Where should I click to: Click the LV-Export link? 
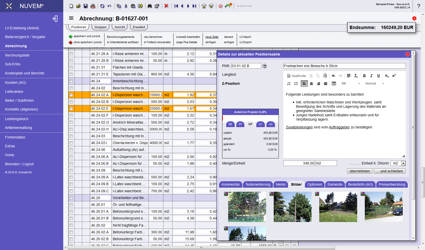(245, 42)
